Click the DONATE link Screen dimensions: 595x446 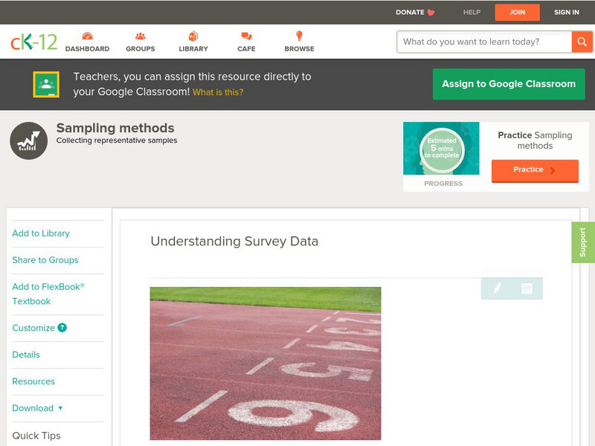click(x=411, y=13)
